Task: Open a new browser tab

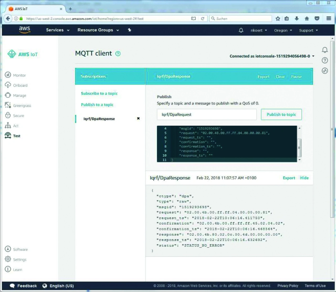Action: [70, 9]
